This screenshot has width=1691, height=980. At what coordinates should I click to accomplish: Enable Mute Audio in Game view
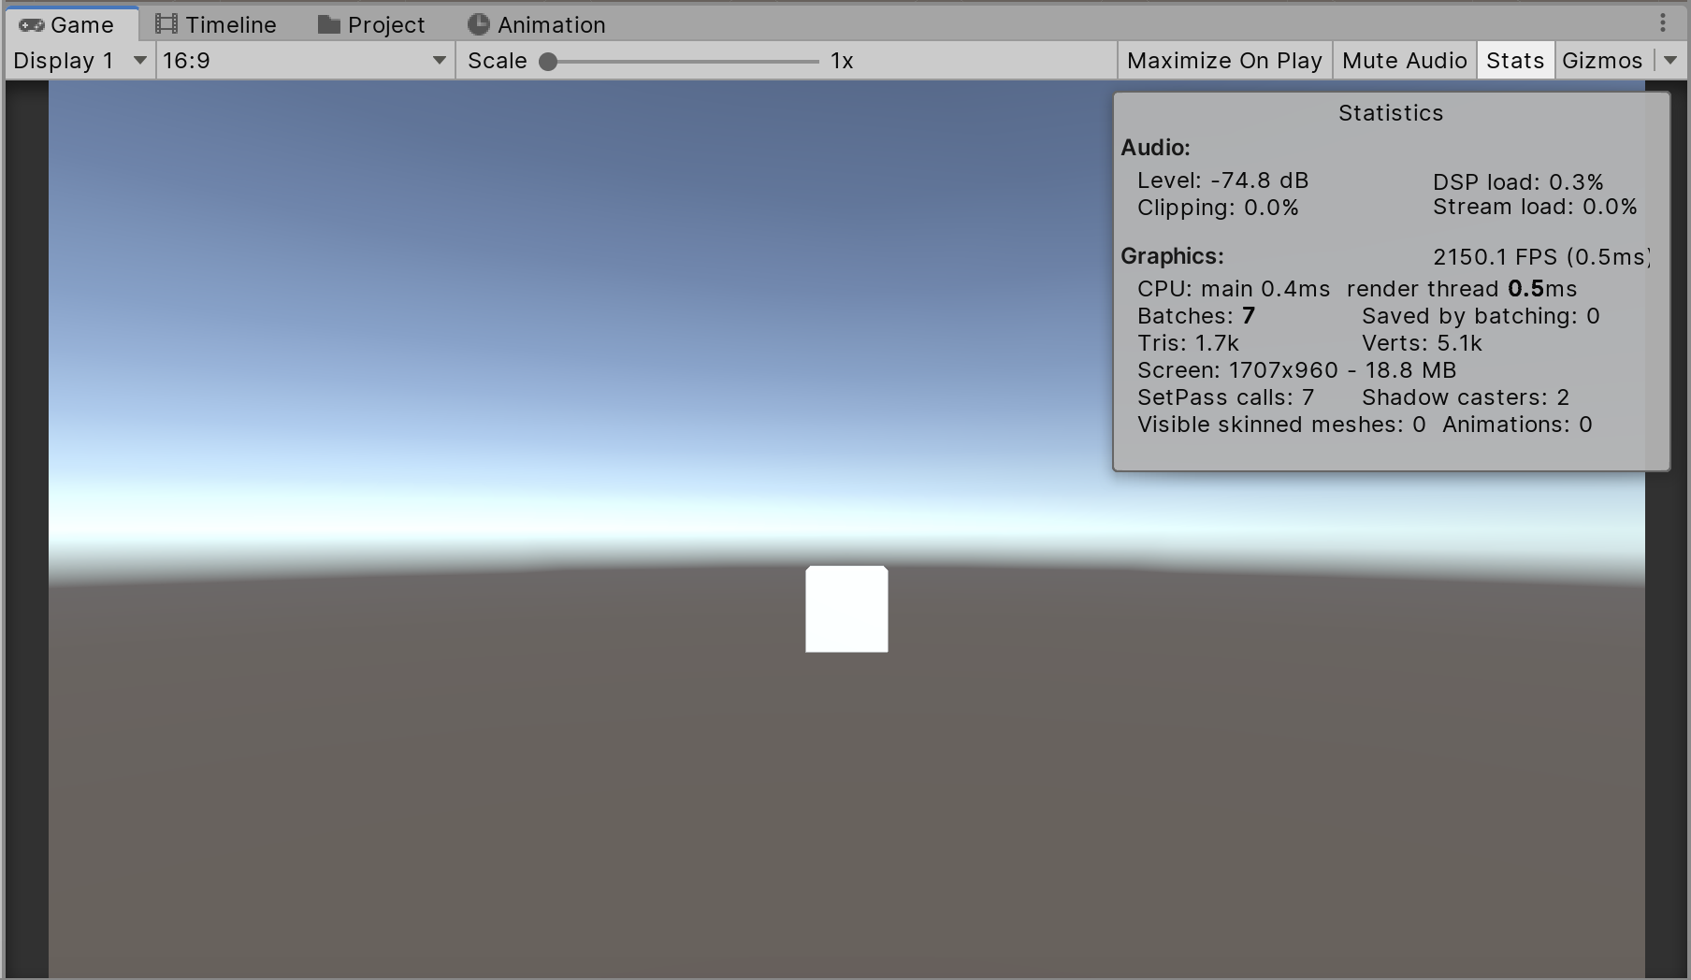click(1403, 61)
